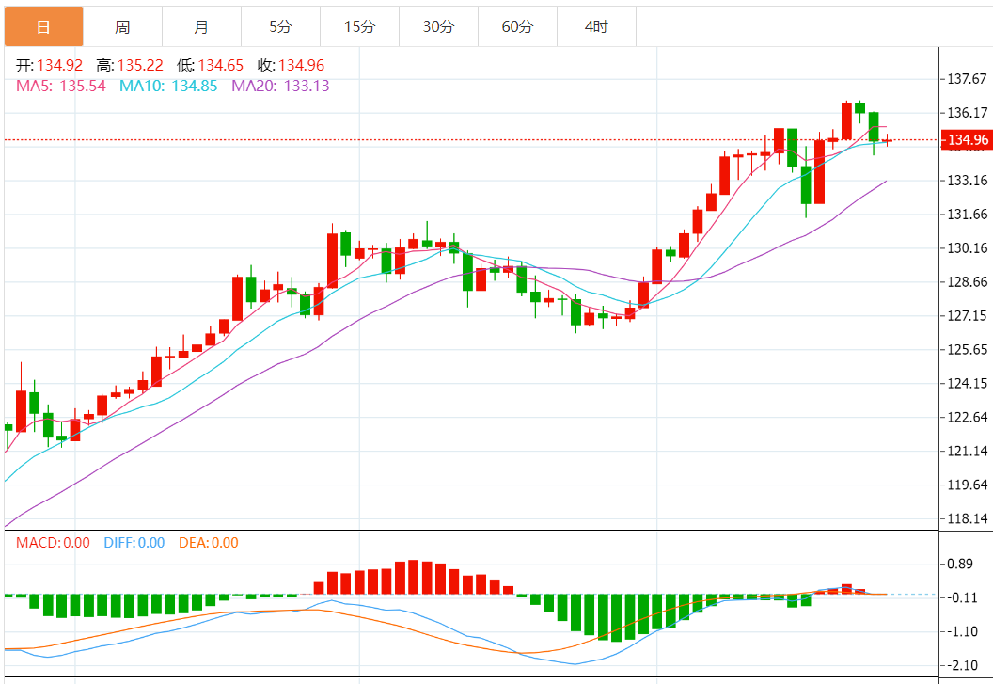
Task: Click the DEA: 0.00 label
Action: 209,543
